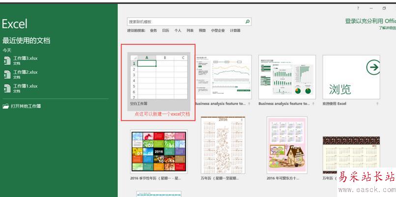
Task: Open the floral brown 万年历 2016 template
Action: (x=223, y=145)
